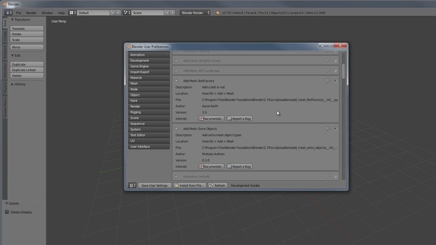Collapse the Transform panel
This screenshot has width=436, height=245.
point(12,20)
